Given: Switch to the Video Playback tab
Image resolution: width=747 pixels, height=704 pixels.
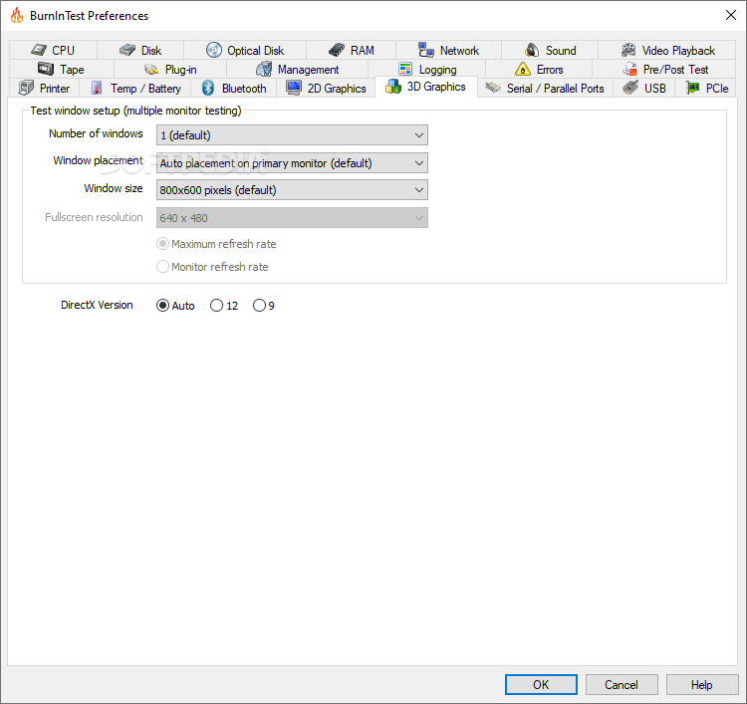Looking at the screenshot, I should tap(667, 50).
